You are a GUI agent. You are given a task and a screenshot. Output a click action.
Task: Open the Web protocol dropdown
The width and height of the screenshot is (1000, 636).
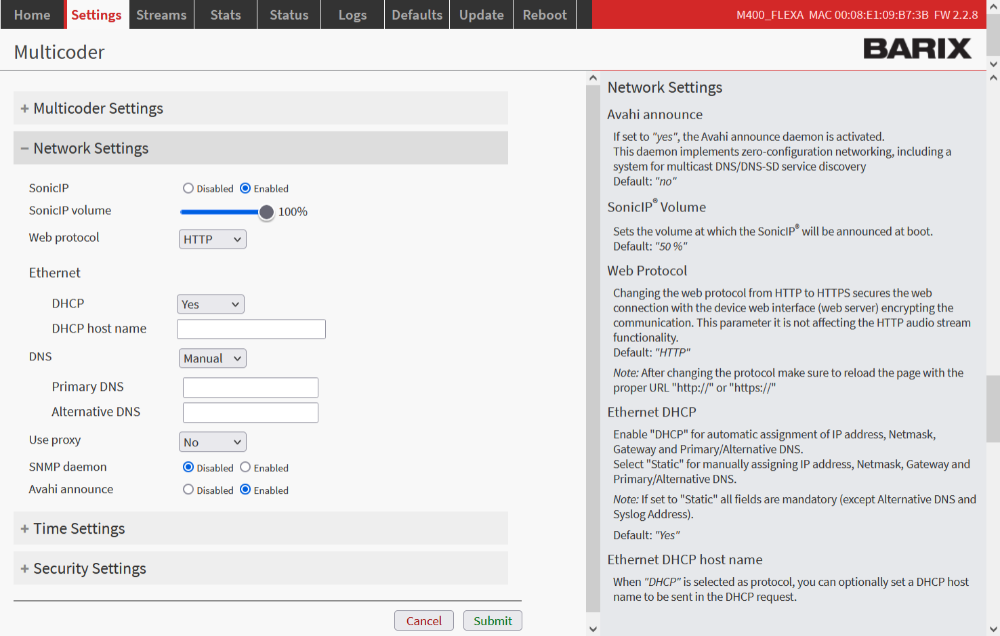212,239
